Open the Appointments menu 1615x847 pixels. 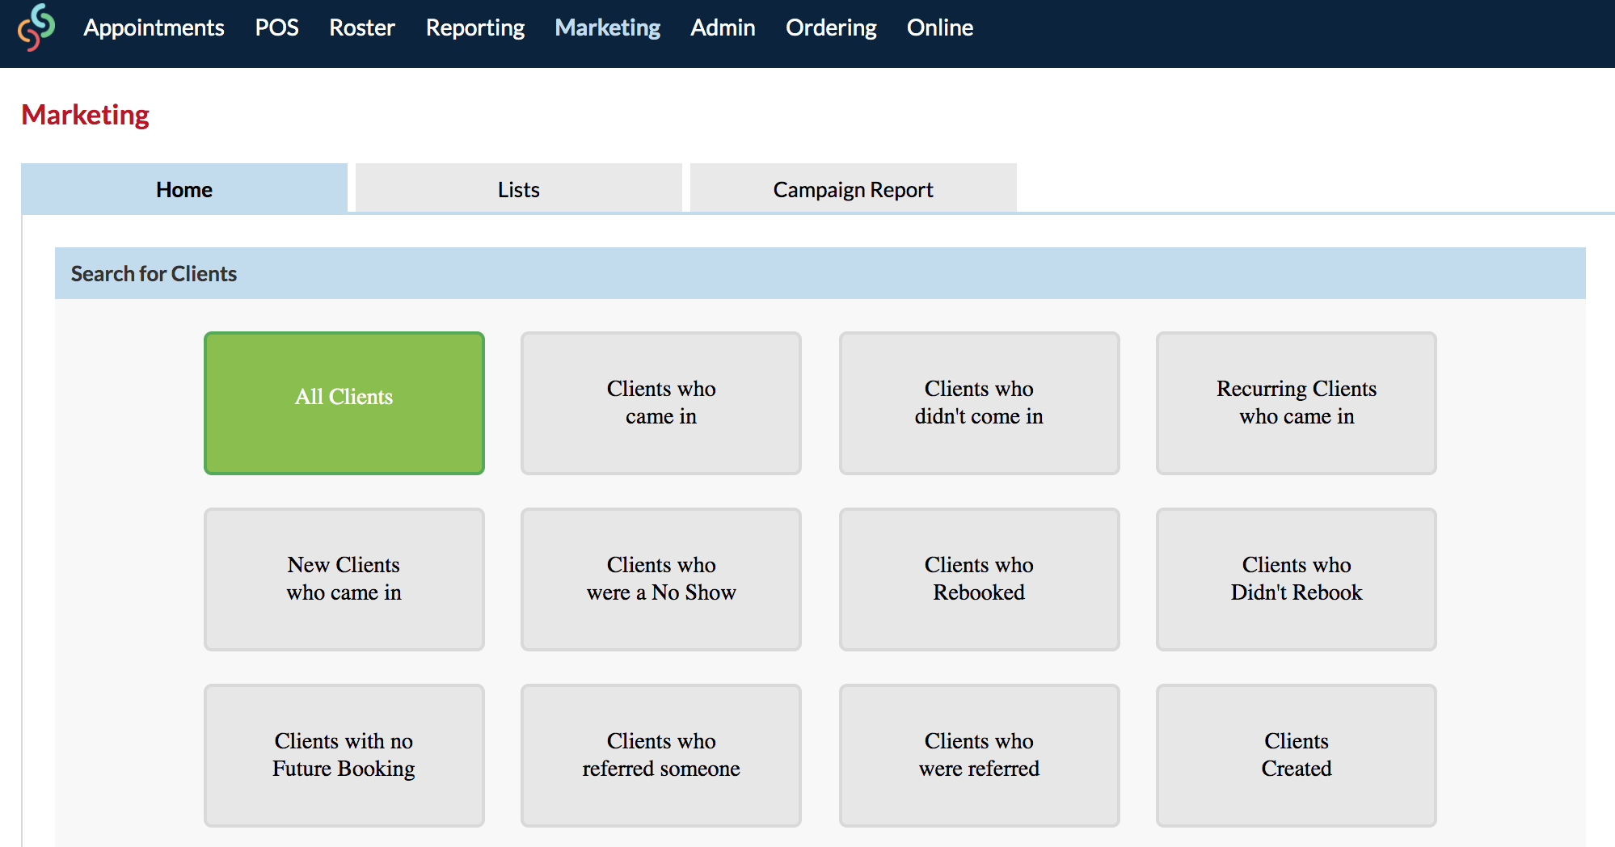click(154, 27)
